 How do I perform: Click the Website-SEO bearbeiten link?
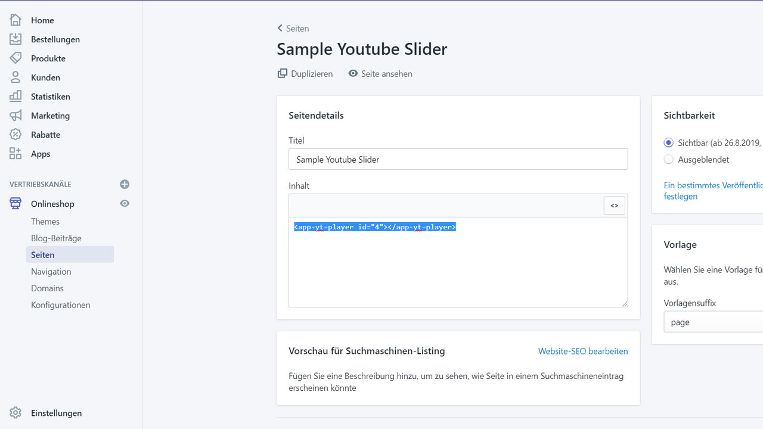pyautogui.click(x=583, y=351)
